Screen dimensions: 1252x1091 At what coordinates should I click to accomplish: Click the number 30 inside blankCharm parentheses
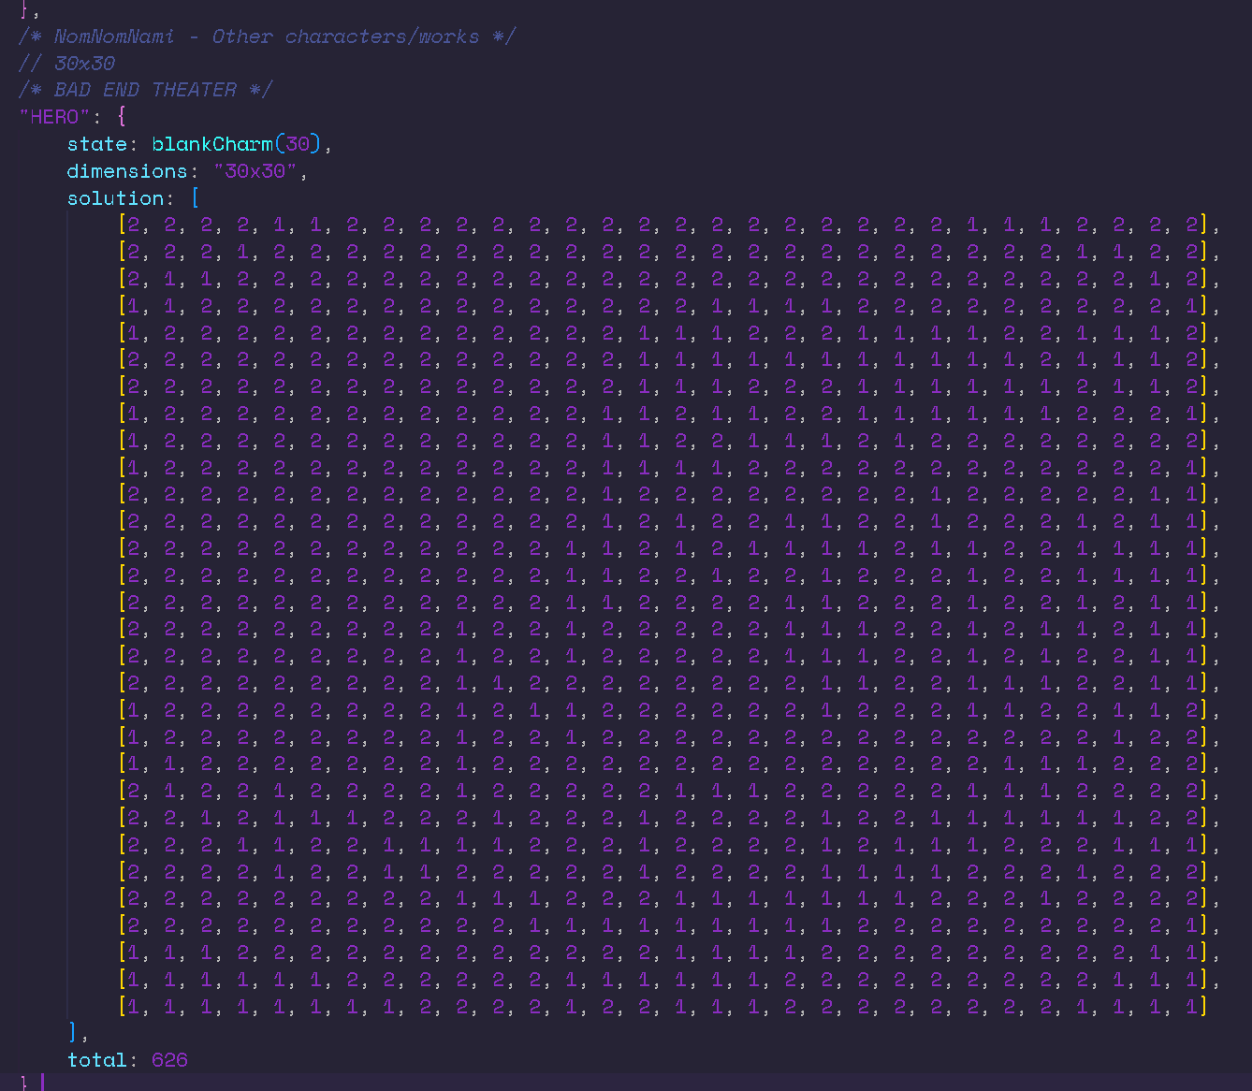[298, 144]
